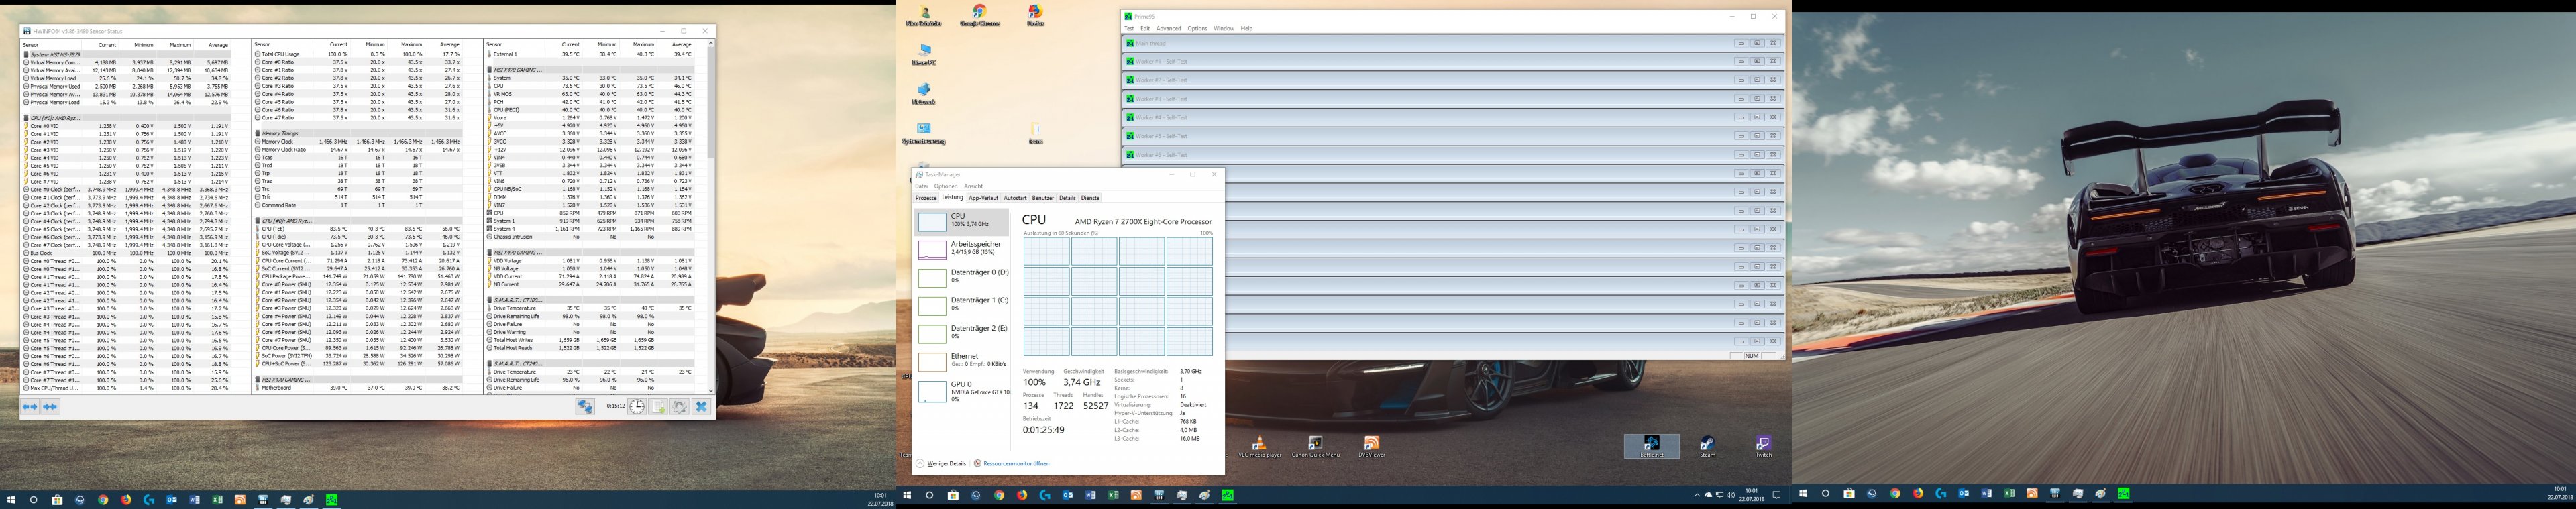The width and height of the screenshot is (2576, 509).
Task: Launch VLC media player desktop shortcut
Action: (1260, 447)
